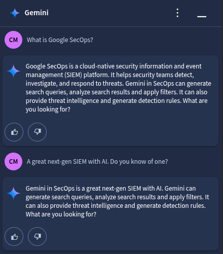Click the sparkle icon beside the first response
This screenshot has height=254, width=223.
[14, 71]
